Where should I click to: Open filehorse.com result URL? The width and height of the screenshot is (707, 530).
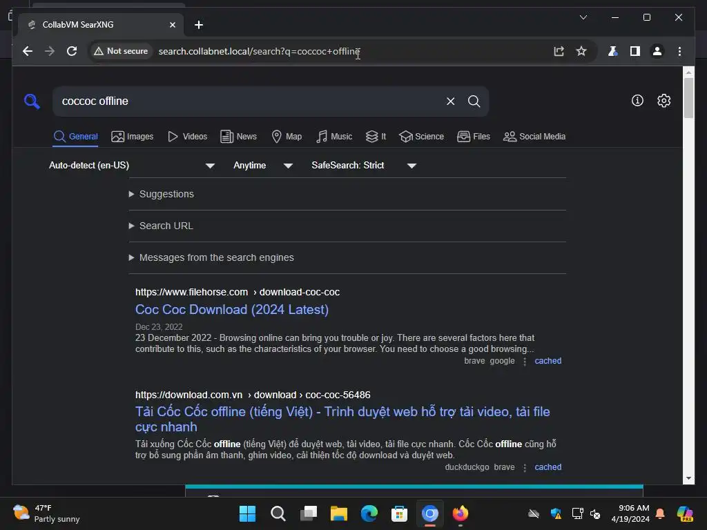click(238, 292)
